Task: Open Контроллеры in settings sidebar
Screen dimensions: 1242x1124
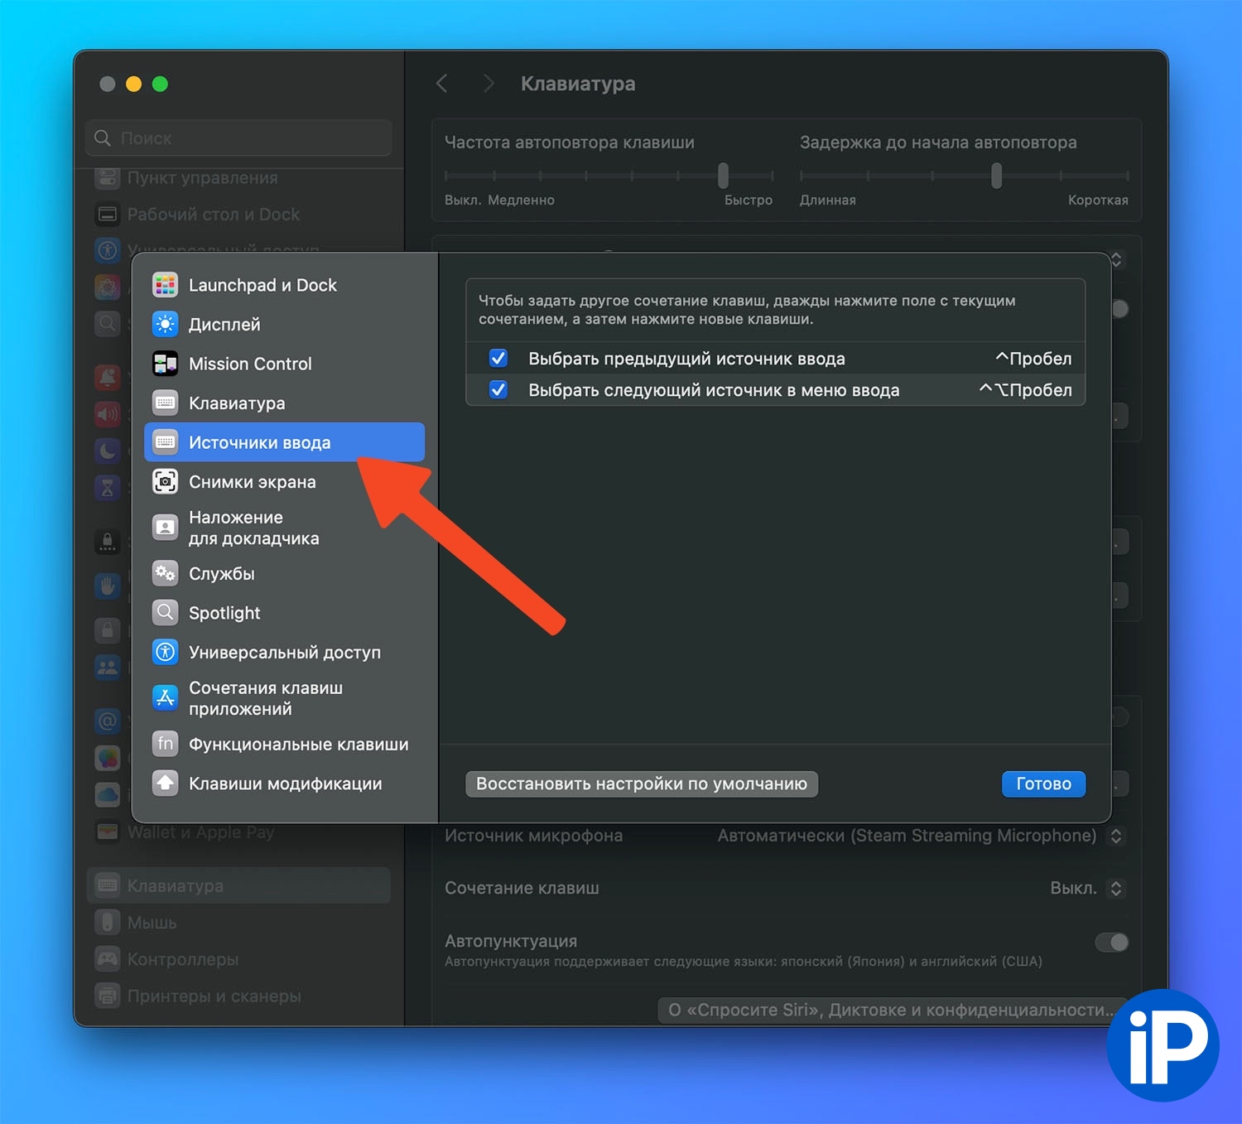Action: 238,959
